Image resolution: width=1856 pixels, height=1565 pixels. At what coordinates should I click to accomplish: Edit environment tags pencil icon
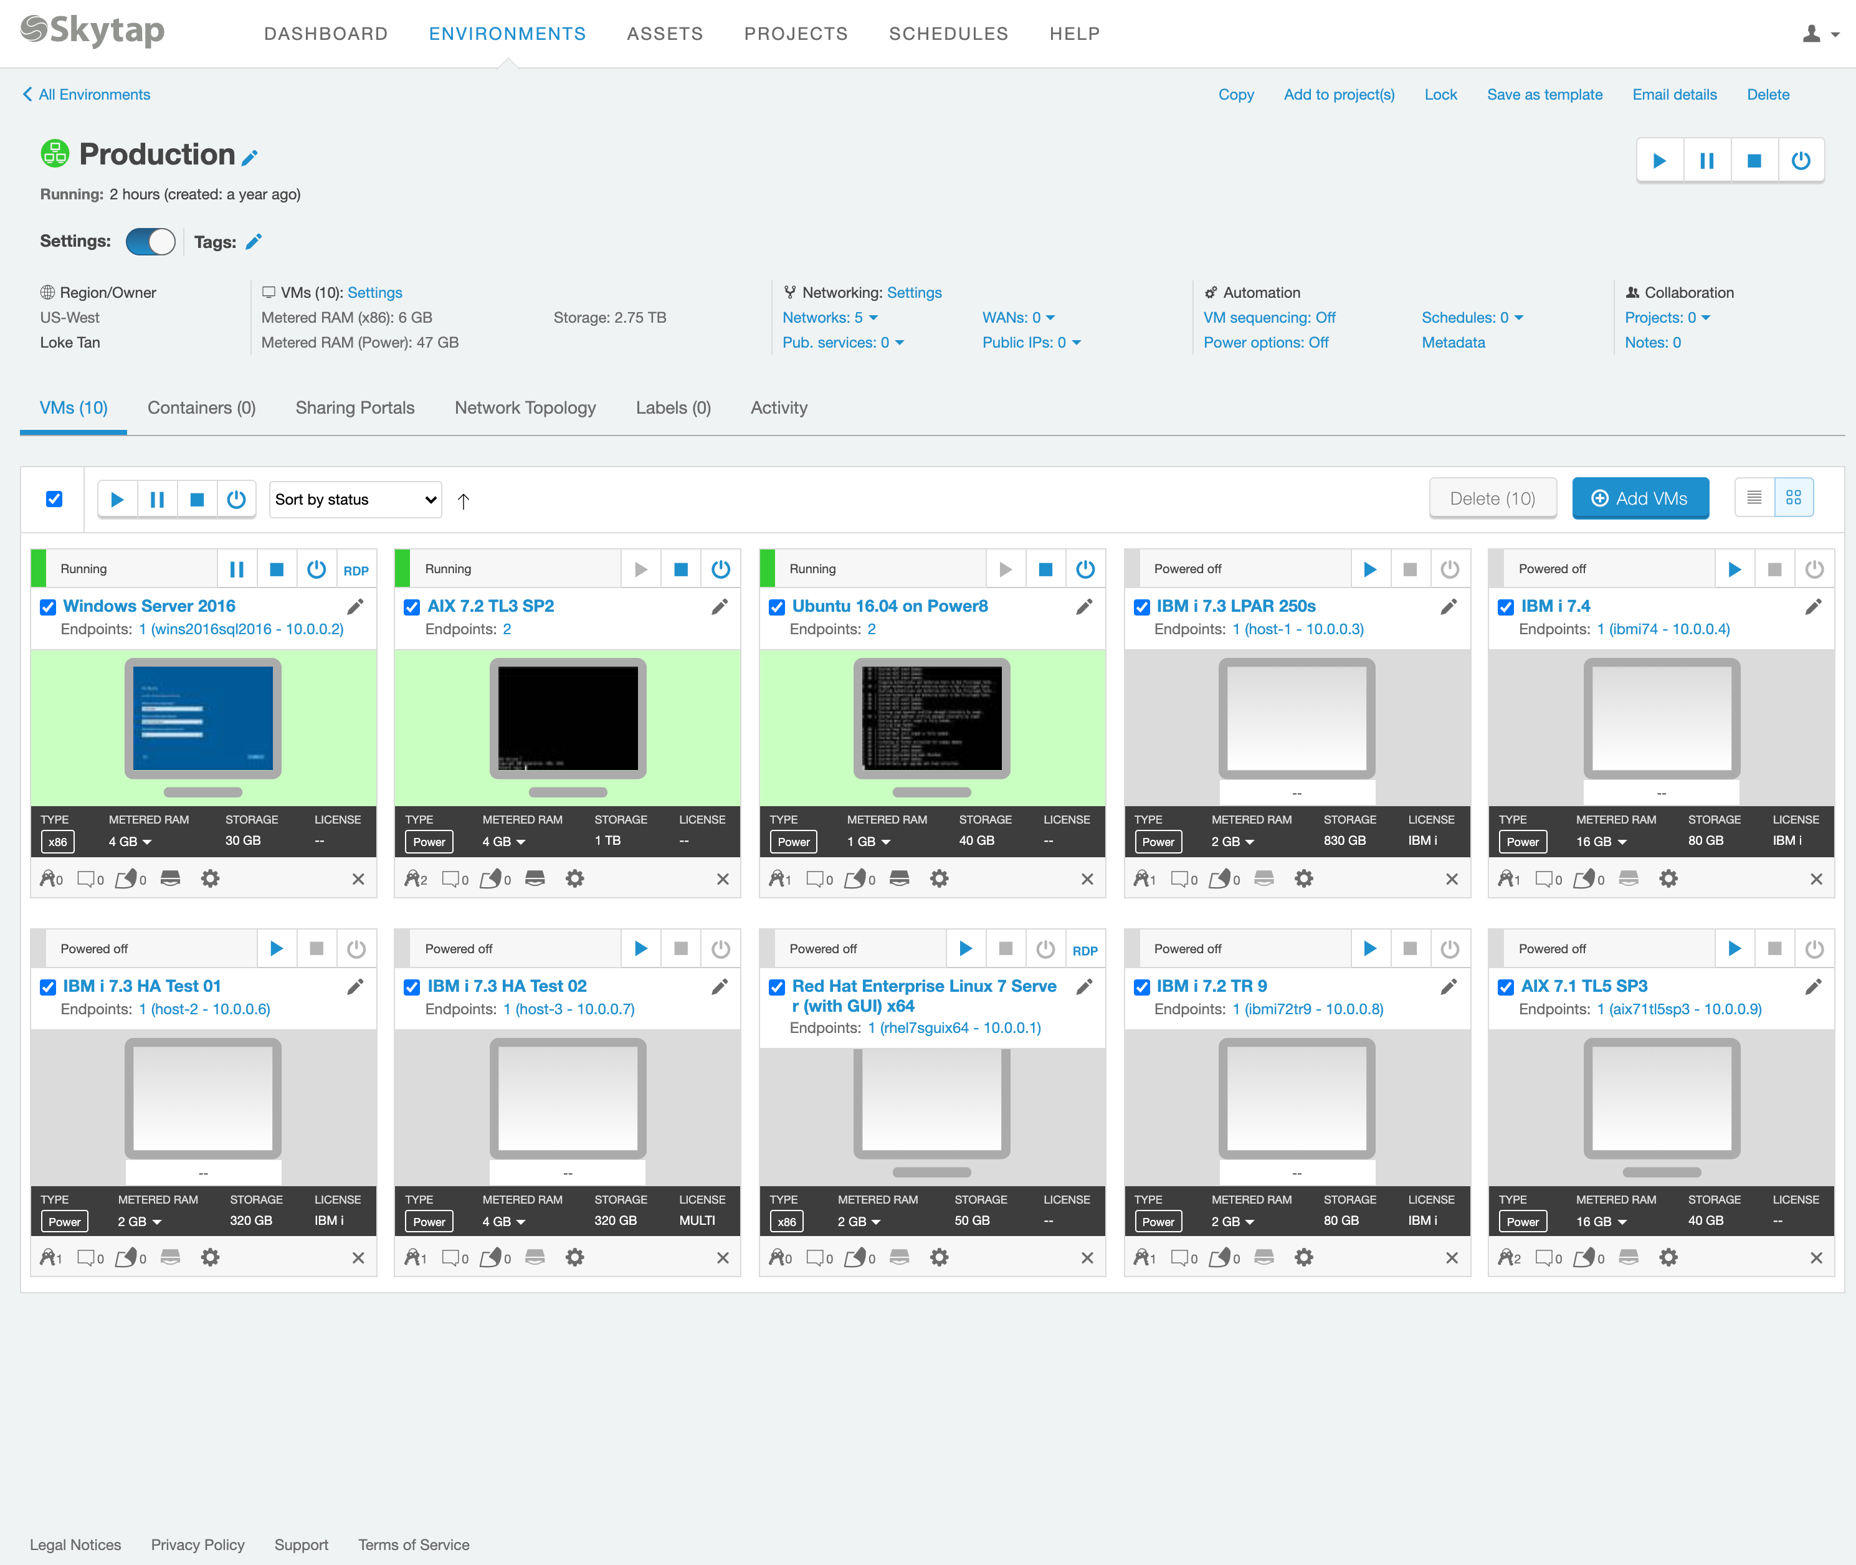point(254,242)
